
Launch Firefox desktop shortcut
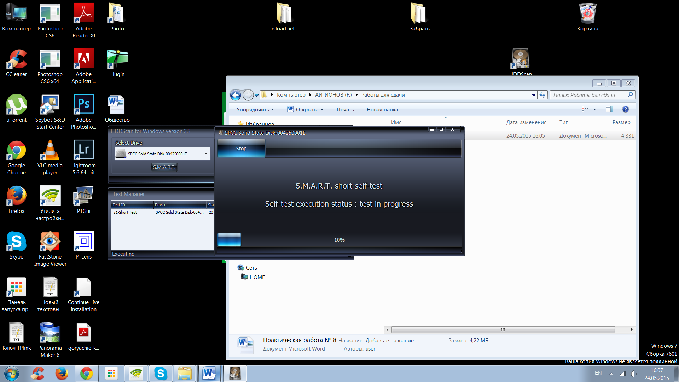click(x=16, y=199)
